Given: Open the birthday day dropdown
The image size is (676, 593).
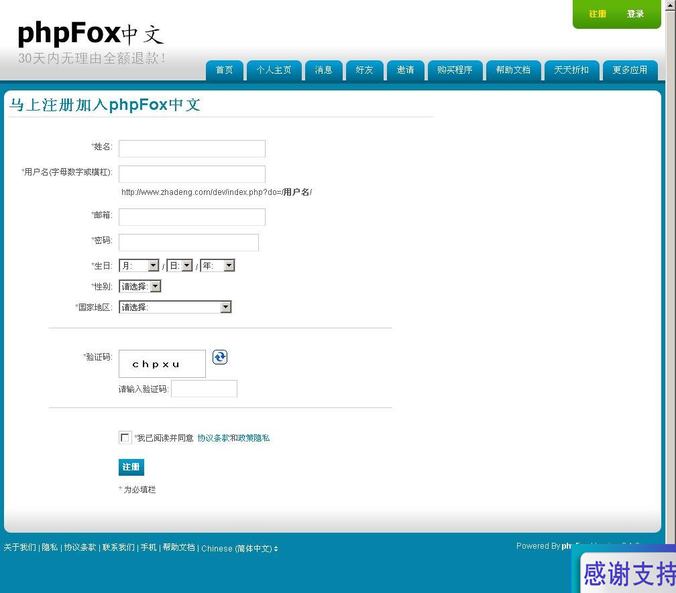Looking at the screenshot, I should coord(180,266).
